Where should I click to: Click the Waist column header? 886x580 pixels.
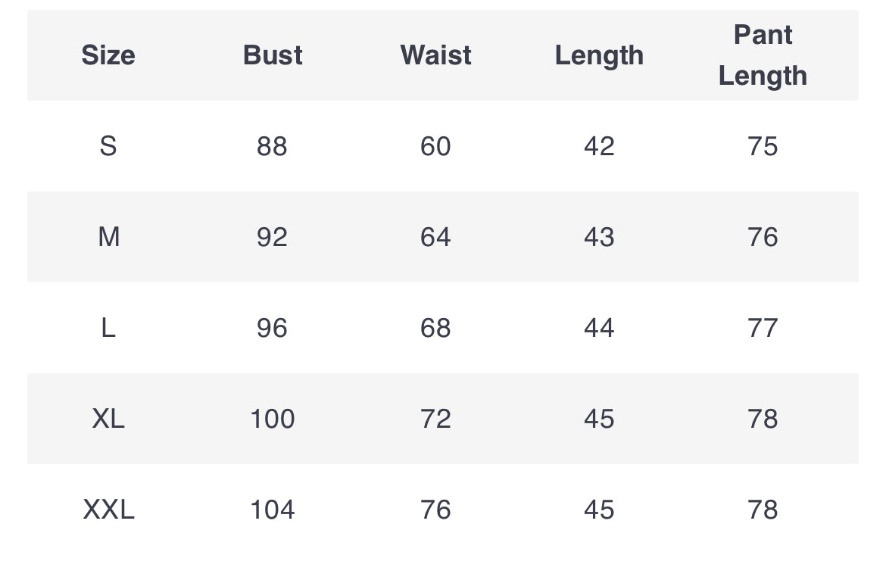click(435, 55)
